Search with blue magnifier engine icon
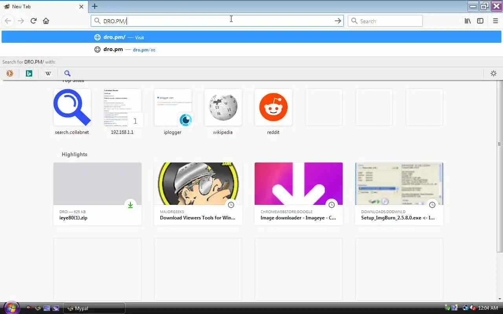The width and height of the screenshot is (503, 314). (67, 73)
